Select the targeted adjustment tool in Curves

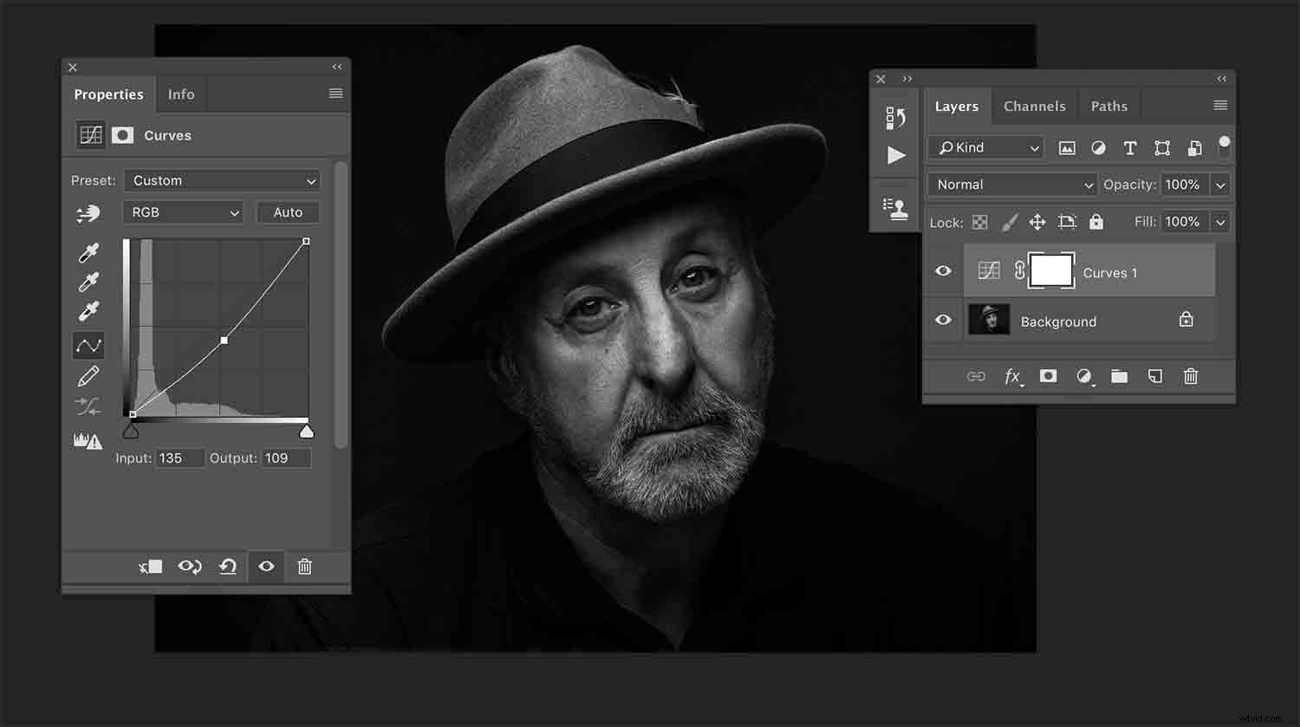[89, 345]
